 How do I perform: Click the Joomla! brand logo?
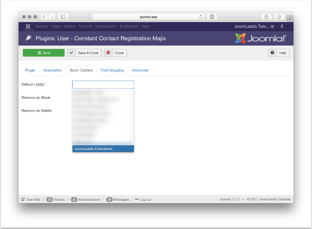[261, 38]
